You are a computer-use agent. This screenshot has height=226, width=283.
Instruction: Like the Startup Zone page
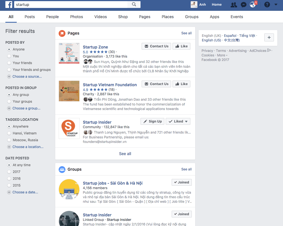click(x=181, y=46)
